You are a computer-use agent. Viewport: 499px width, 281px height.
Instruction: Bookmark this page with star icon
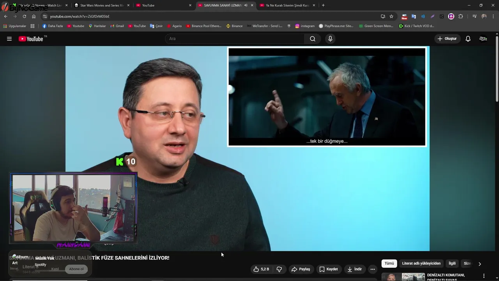(391, 16)
